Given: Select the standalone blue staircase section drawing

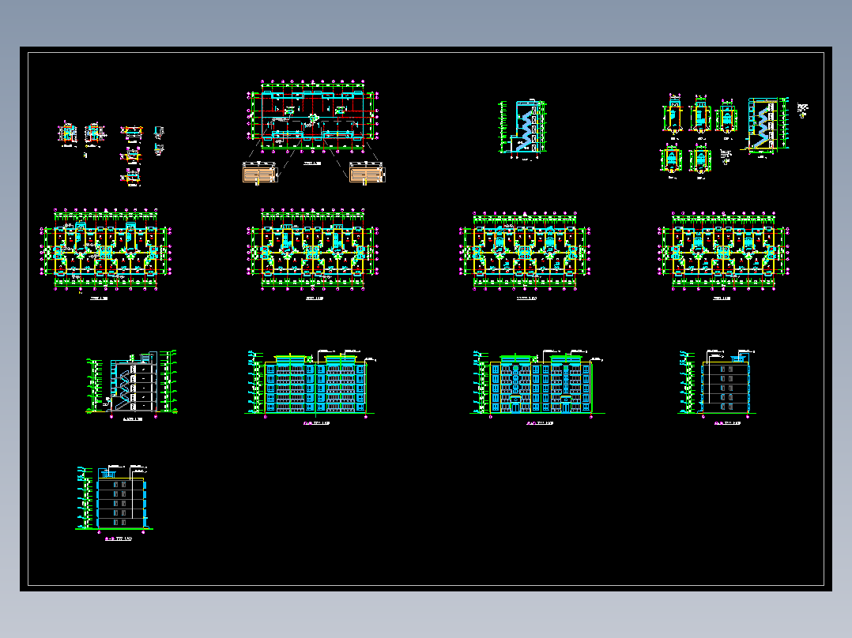Looking at the screenshot, I should click(523, 129).
